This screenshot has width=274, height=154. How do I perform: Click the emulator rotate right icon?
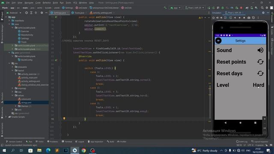click(x=230, y=18)
